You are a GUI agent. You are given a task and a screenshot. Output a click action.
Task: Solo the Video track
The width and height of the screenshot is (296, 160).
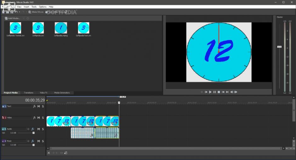click(43, 118)
